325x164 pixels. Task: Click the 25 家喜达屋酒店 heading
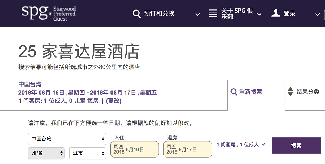click(79, 52)
